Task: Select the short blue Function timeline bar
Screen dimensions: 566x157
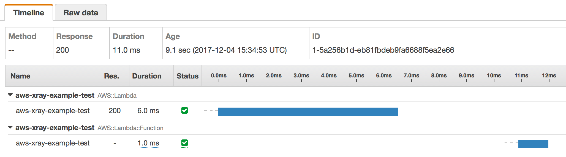Action: [x=533, y=144]
